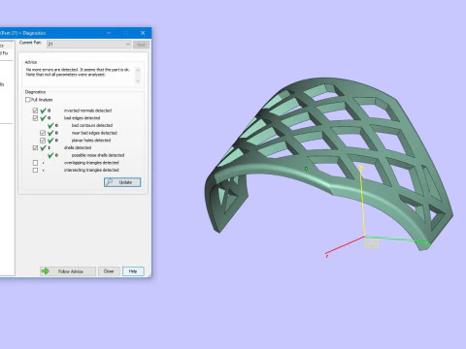The width and height of the screenshot is (466, 349).
Task: Toggle the planar holes detected checkbox
Action: click(43, 141)
